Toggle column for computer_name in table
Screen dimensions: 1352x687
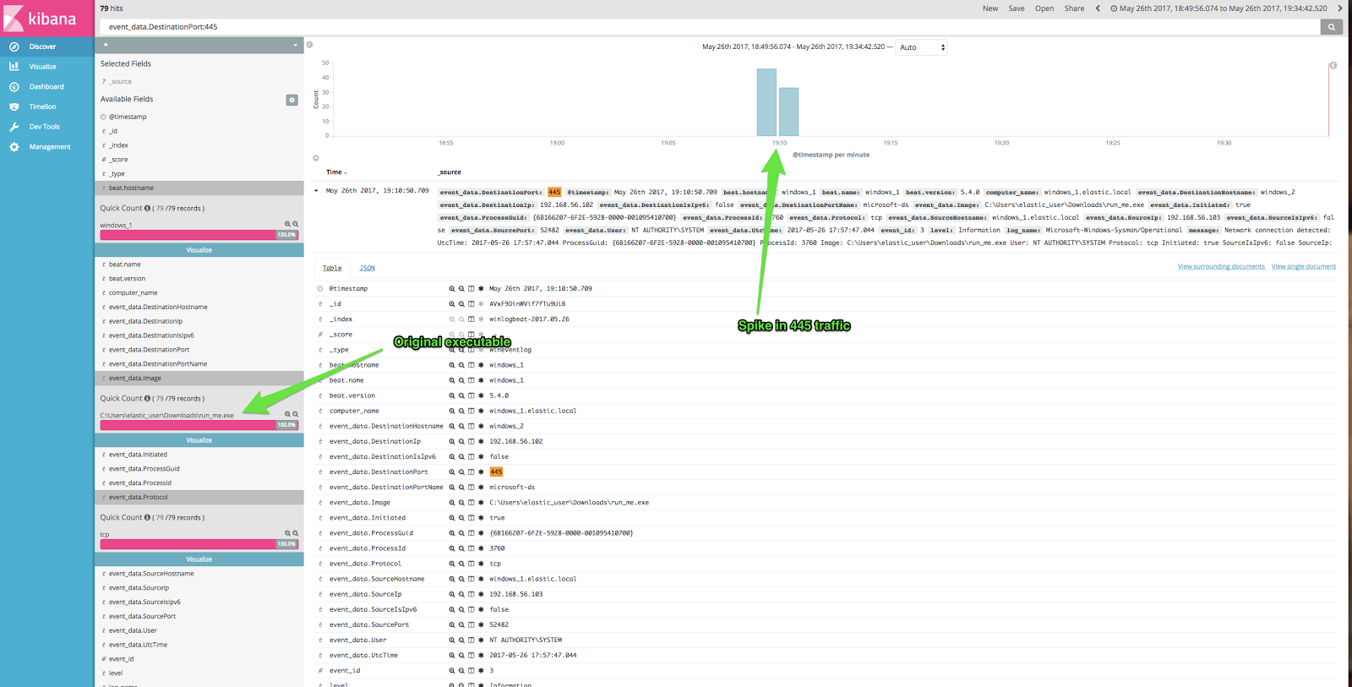tap(471, 412)
